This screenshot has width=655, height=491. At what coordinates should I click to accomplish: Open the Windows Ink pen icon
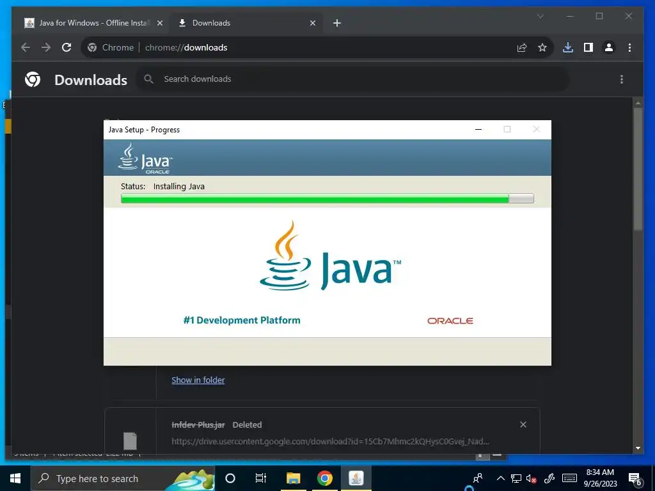[x=549, y=478]
